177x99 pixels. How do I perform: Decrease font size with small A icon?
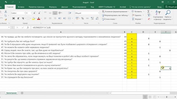(39, 13)
